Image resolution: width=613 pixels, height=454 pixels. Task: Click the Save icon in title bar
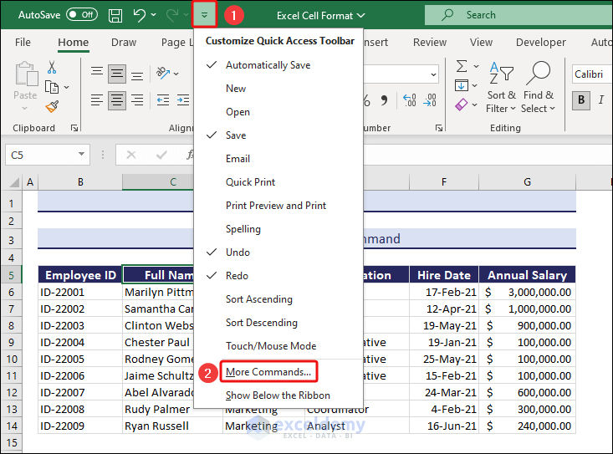115,15
